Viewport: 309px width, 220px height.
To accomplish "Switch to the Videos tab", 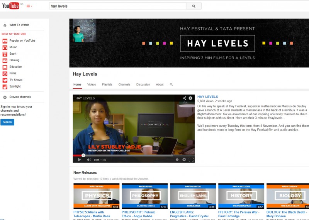I will pos(92,84).
